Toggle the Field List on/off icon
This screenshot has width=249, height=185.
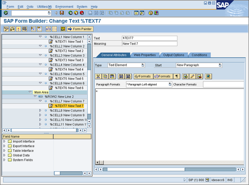click(x=63, y=29)
